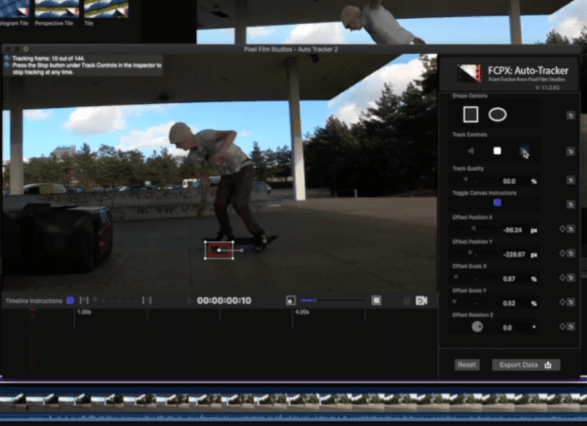
Task: Reset the Track Controls parameter
Action: 570,151
